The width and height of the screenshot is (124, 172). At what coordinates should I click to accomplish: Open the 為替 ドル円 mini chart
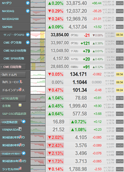click(38, 74)
